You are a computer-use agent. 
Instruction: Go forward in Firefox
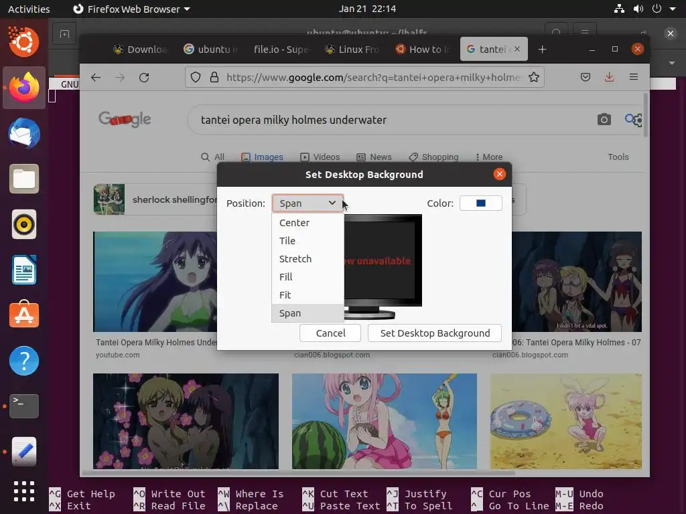click(119, 78)
